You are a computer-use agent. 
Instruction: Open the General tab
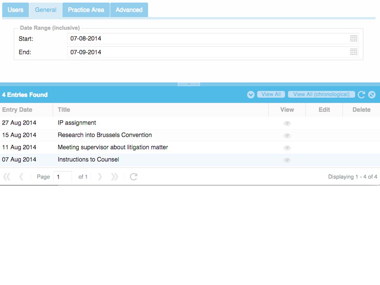pyautogui.click(x=46, y=10)
